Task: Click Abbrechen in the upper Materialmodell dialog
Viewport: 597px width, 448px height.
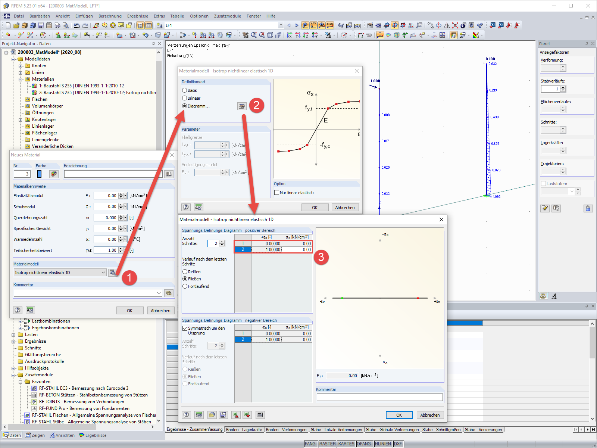Action: click(x=345, y=208)
